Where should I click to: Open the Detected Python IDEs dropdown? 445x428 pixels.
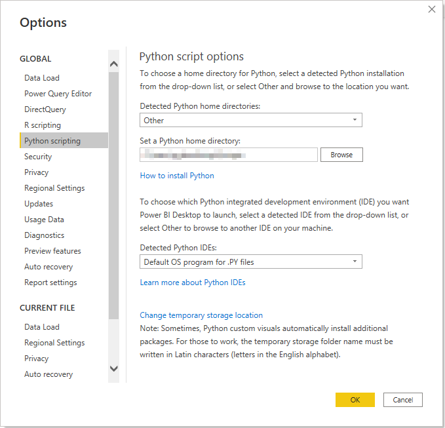(x=251, y=262)
